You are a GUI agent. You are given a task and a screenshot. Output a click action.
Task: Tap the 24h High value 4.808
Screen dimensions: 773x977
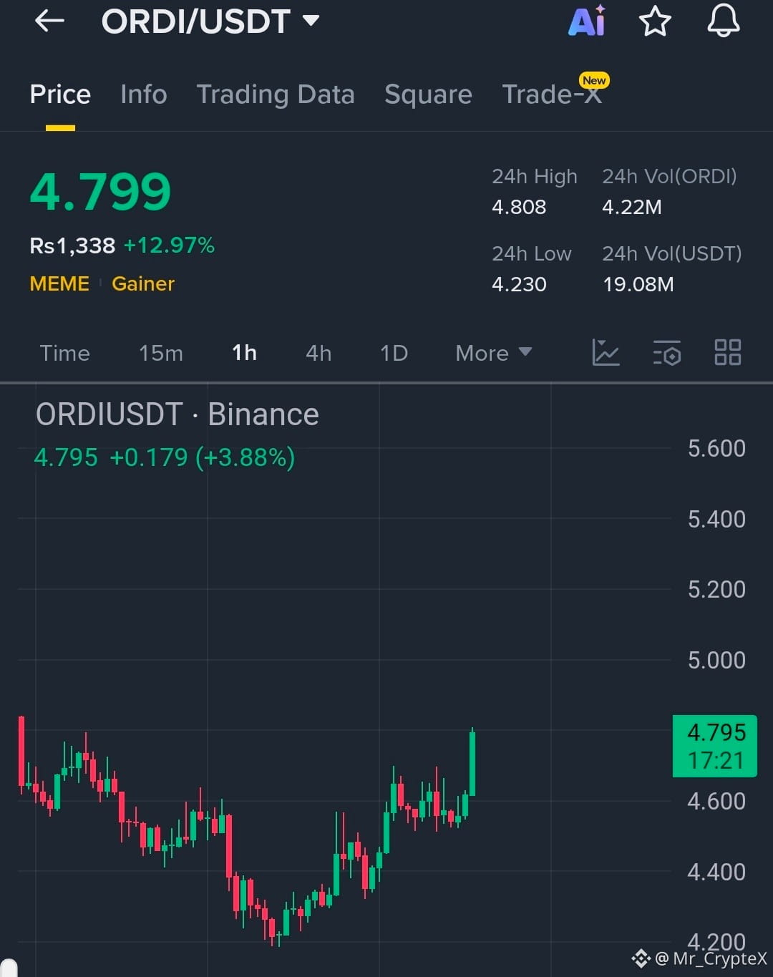click(x=519, y=207)
